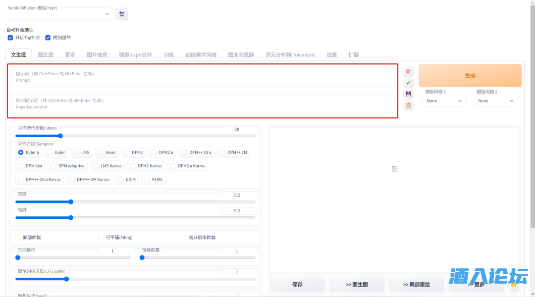
Task: Toggle the 附加逗号 checkbox
Action: pyautogui.click(x=48, y=38)
